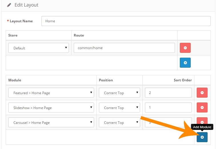Screen dimensions: 217x149
Task: Open the Slideshow > Home Page module dropdown
Action: 51,107
